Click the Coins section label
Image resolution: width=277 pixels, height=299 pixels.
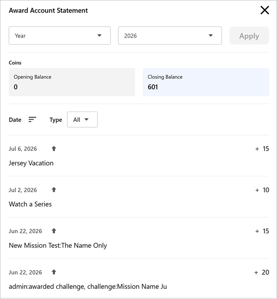tap(15, 63)
